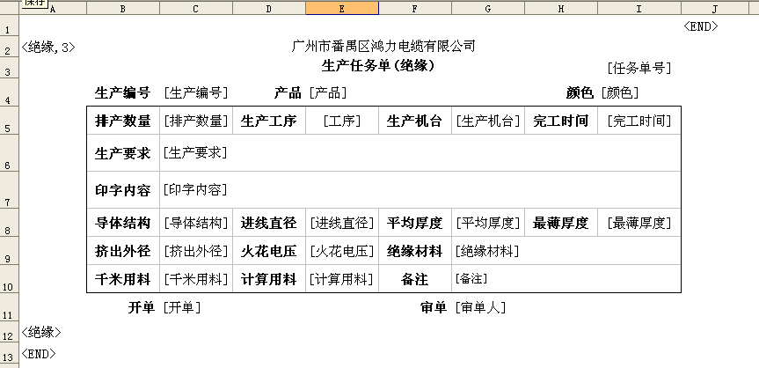Select row 9 header

9,251
